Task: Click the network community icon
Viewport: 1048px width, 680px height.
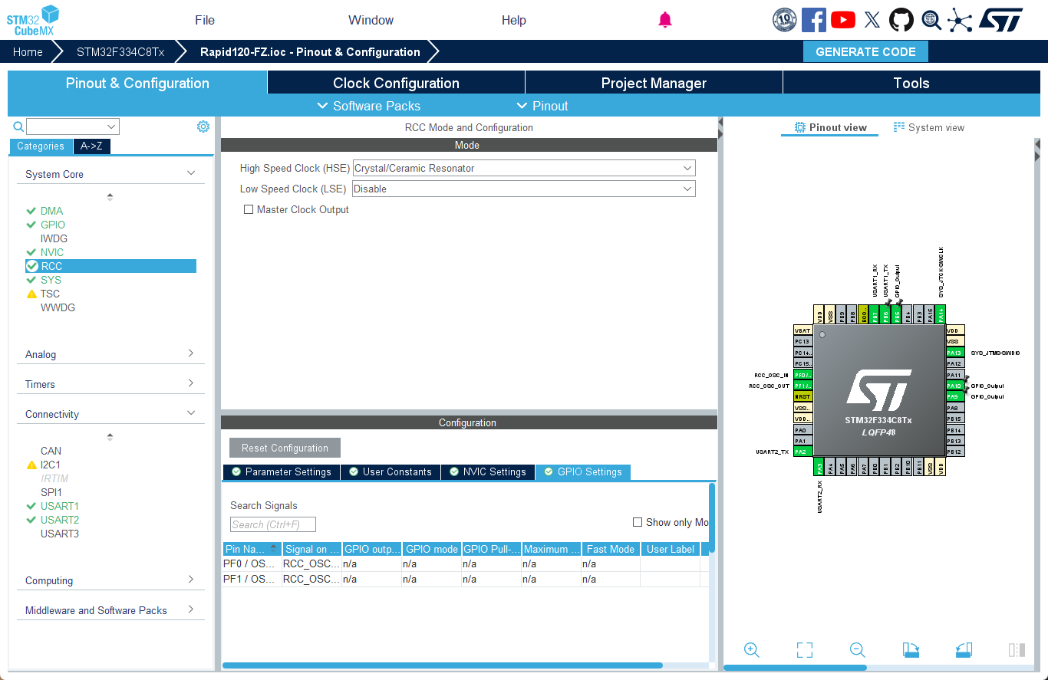Action: [x=960, y=20]
